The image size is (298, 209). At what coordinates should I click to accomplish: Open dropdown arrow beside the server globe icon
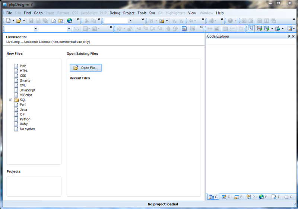[283, 29]
